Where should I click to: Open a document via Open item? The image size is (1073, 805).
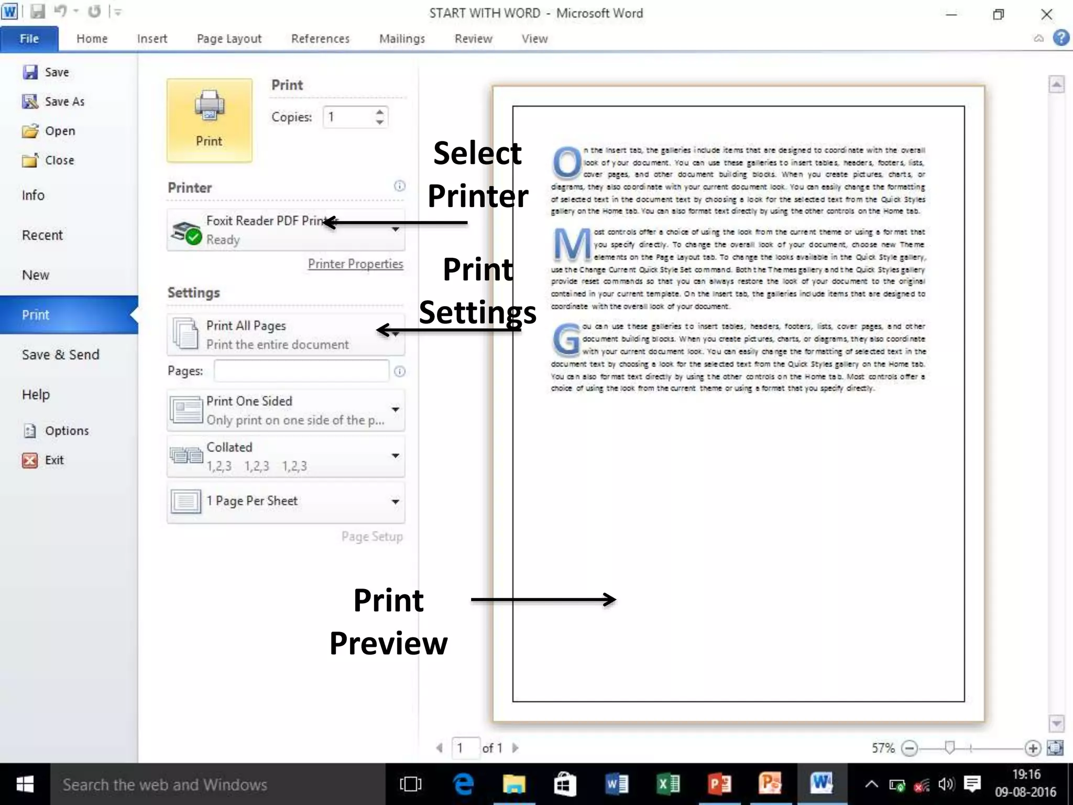point(49,130)
